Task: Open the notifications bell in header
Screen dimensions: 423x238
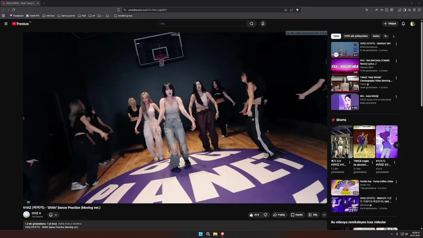Action: click(403, 24)
